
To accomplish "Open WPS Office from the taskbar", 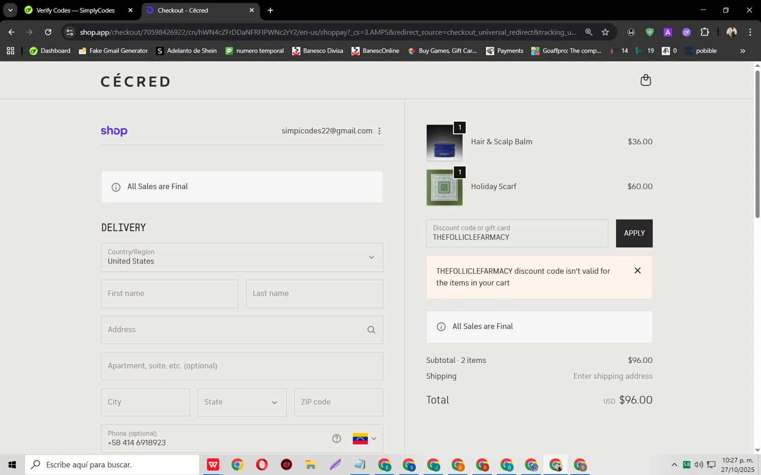I will [x=213, y=464].
